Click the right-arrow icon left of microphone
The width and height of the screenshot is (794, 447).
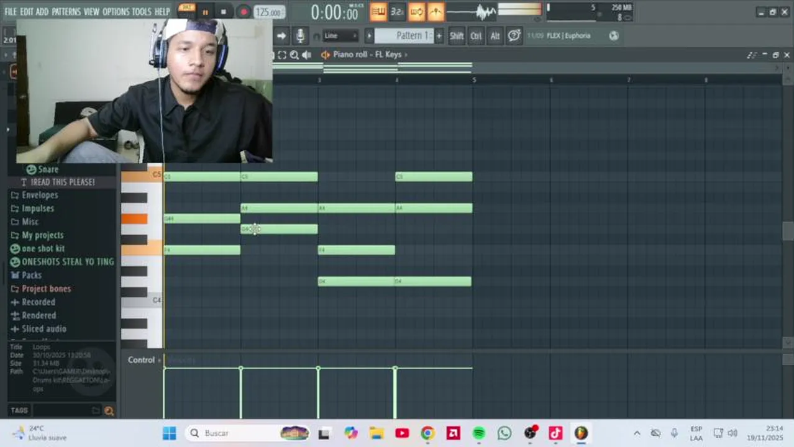281,36
